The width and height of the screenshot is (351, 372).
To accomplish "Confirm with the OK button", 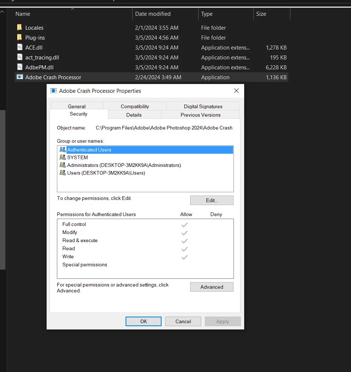I will tap(144, 321).
